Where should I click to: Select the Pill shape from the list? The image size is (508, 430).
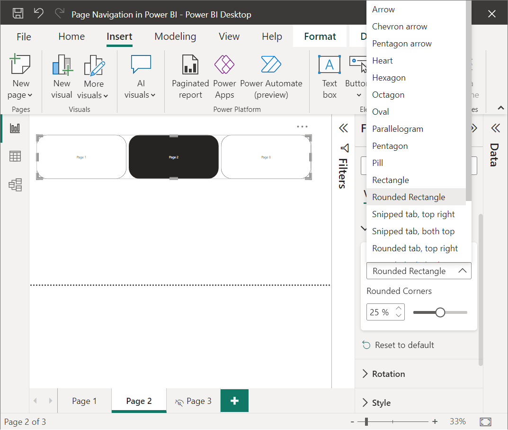pyautogui.click(x=377, y=163)
